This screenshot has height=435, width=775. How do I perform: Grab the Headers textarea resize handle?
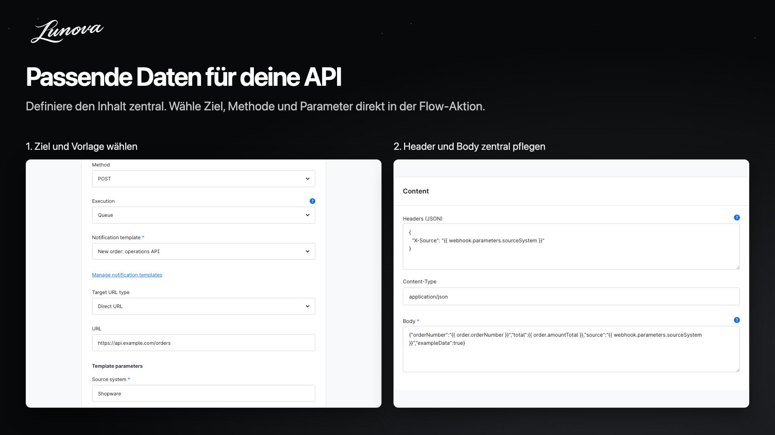[x=737, y=267]
